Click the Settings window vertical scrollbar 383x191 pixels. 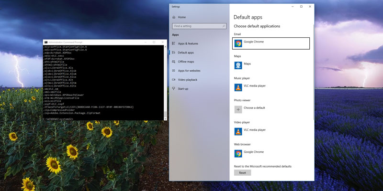(313, 72)
